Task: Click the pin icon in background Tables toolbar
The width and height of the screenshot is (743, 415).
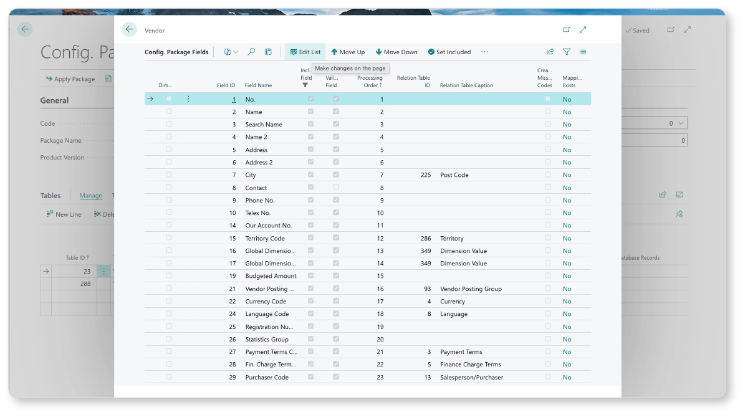Action: coord(679,214)
